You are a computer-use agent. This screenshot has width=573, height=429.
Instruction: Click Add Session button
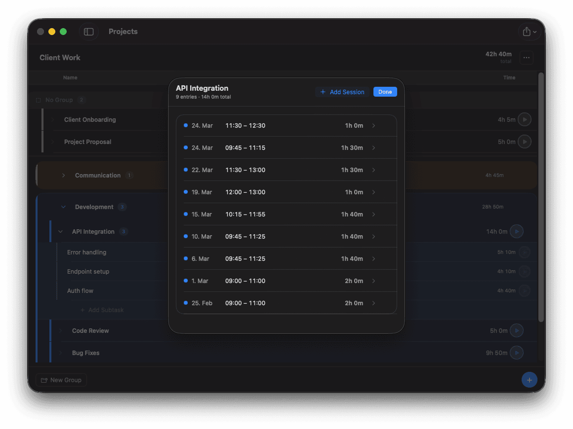(x=342, y=92)
